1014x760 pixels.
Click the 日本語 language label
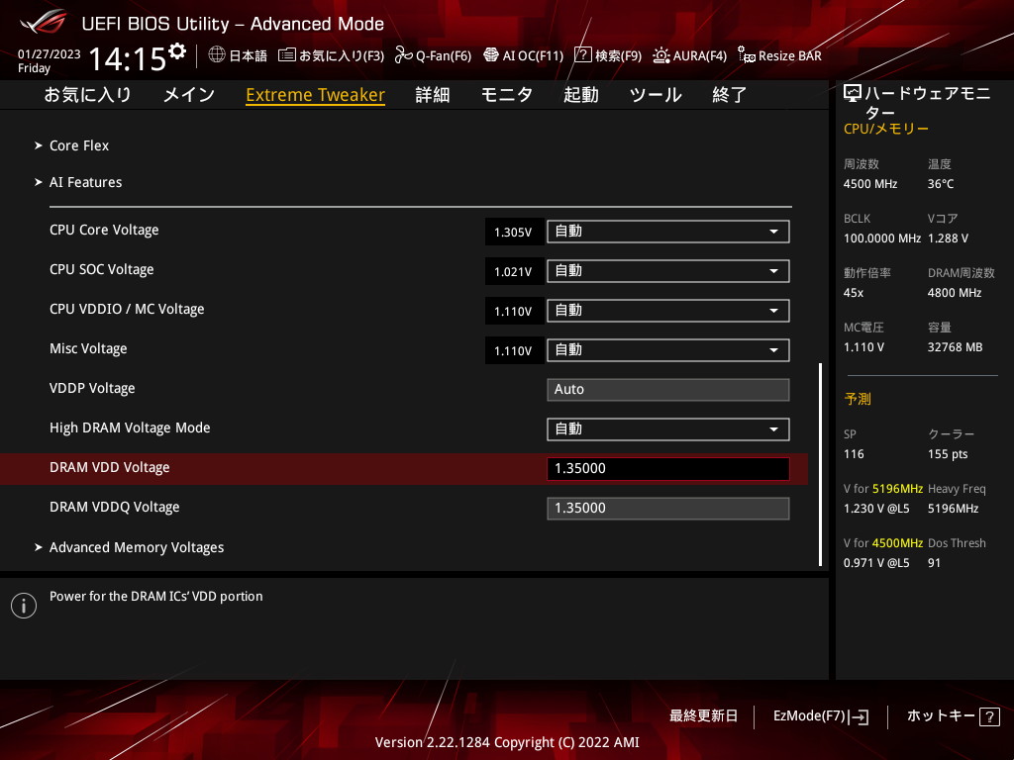pyautogui.click(x=249, y=55)
